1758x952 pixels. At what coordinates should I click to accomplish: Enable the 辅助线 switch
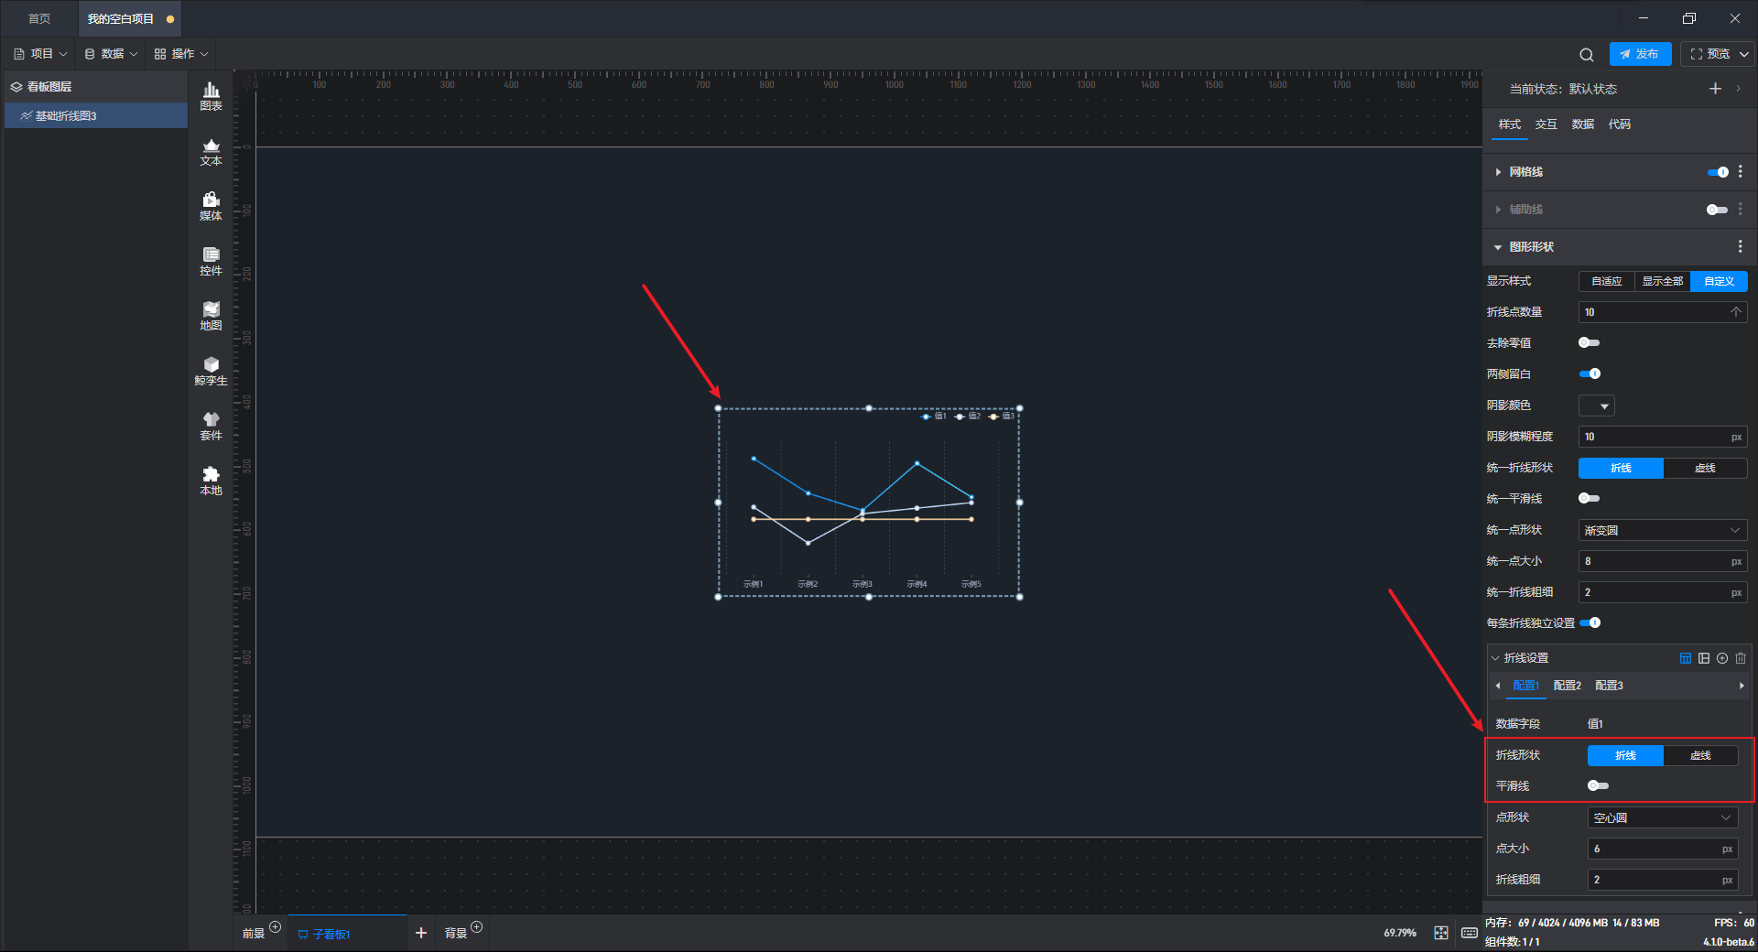tap(1718, 210)
